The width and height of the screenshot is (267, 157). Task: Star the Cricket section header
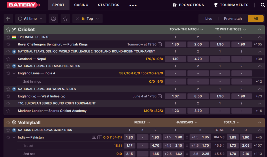pyautogui.click(x=8, y=29)
